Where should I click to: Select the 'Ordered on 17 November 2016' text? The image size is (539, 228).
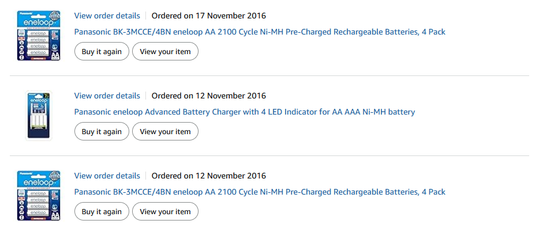pyautogui.click(x=209, y=16)
